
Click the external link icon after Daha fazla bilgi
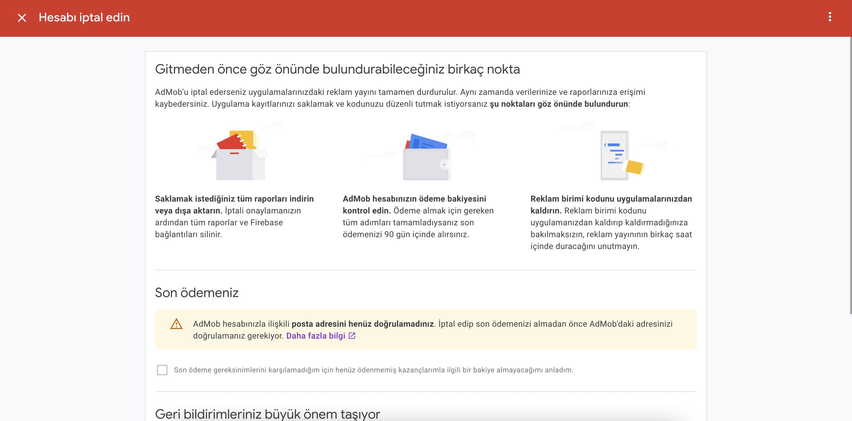pyautogui.click(x=352, y=336)
